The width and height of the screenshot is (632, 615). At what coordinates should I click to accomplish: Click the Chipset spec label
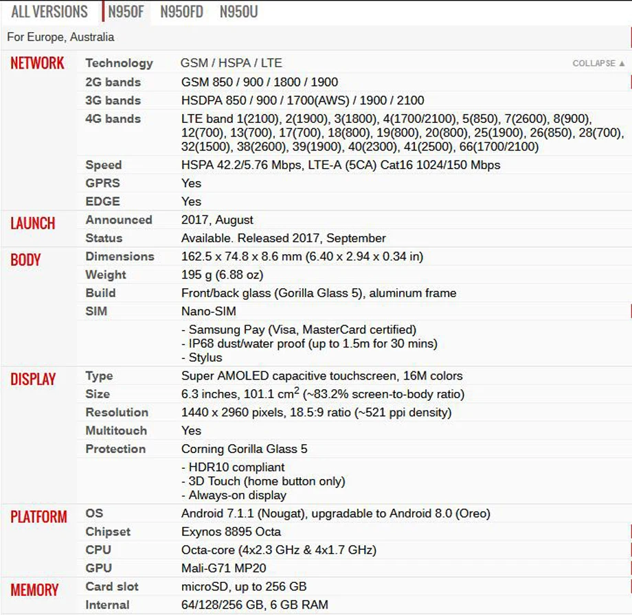click(108, 532)
